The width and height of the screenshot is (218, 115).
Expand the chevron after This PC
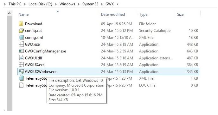click(x=25, y=4)
